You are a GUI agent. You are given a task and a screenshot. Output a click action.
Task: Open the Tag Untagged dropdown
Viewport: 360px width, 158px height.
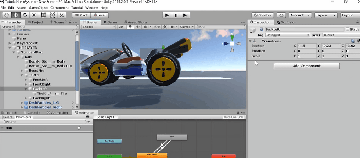pyautogui.click(x=287, y=35)
